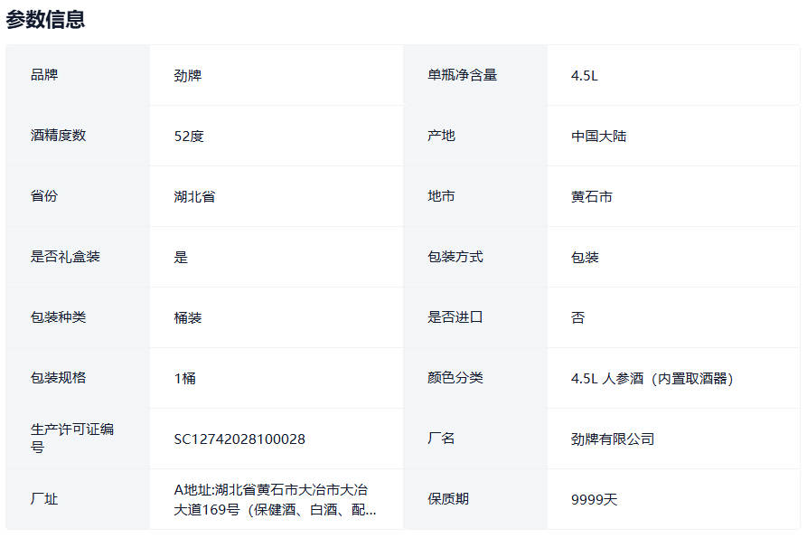Click the 52度 alcohol content value
Image resolution: width=807 pixels, height=538 pixels.
click(x=189, y=137)
